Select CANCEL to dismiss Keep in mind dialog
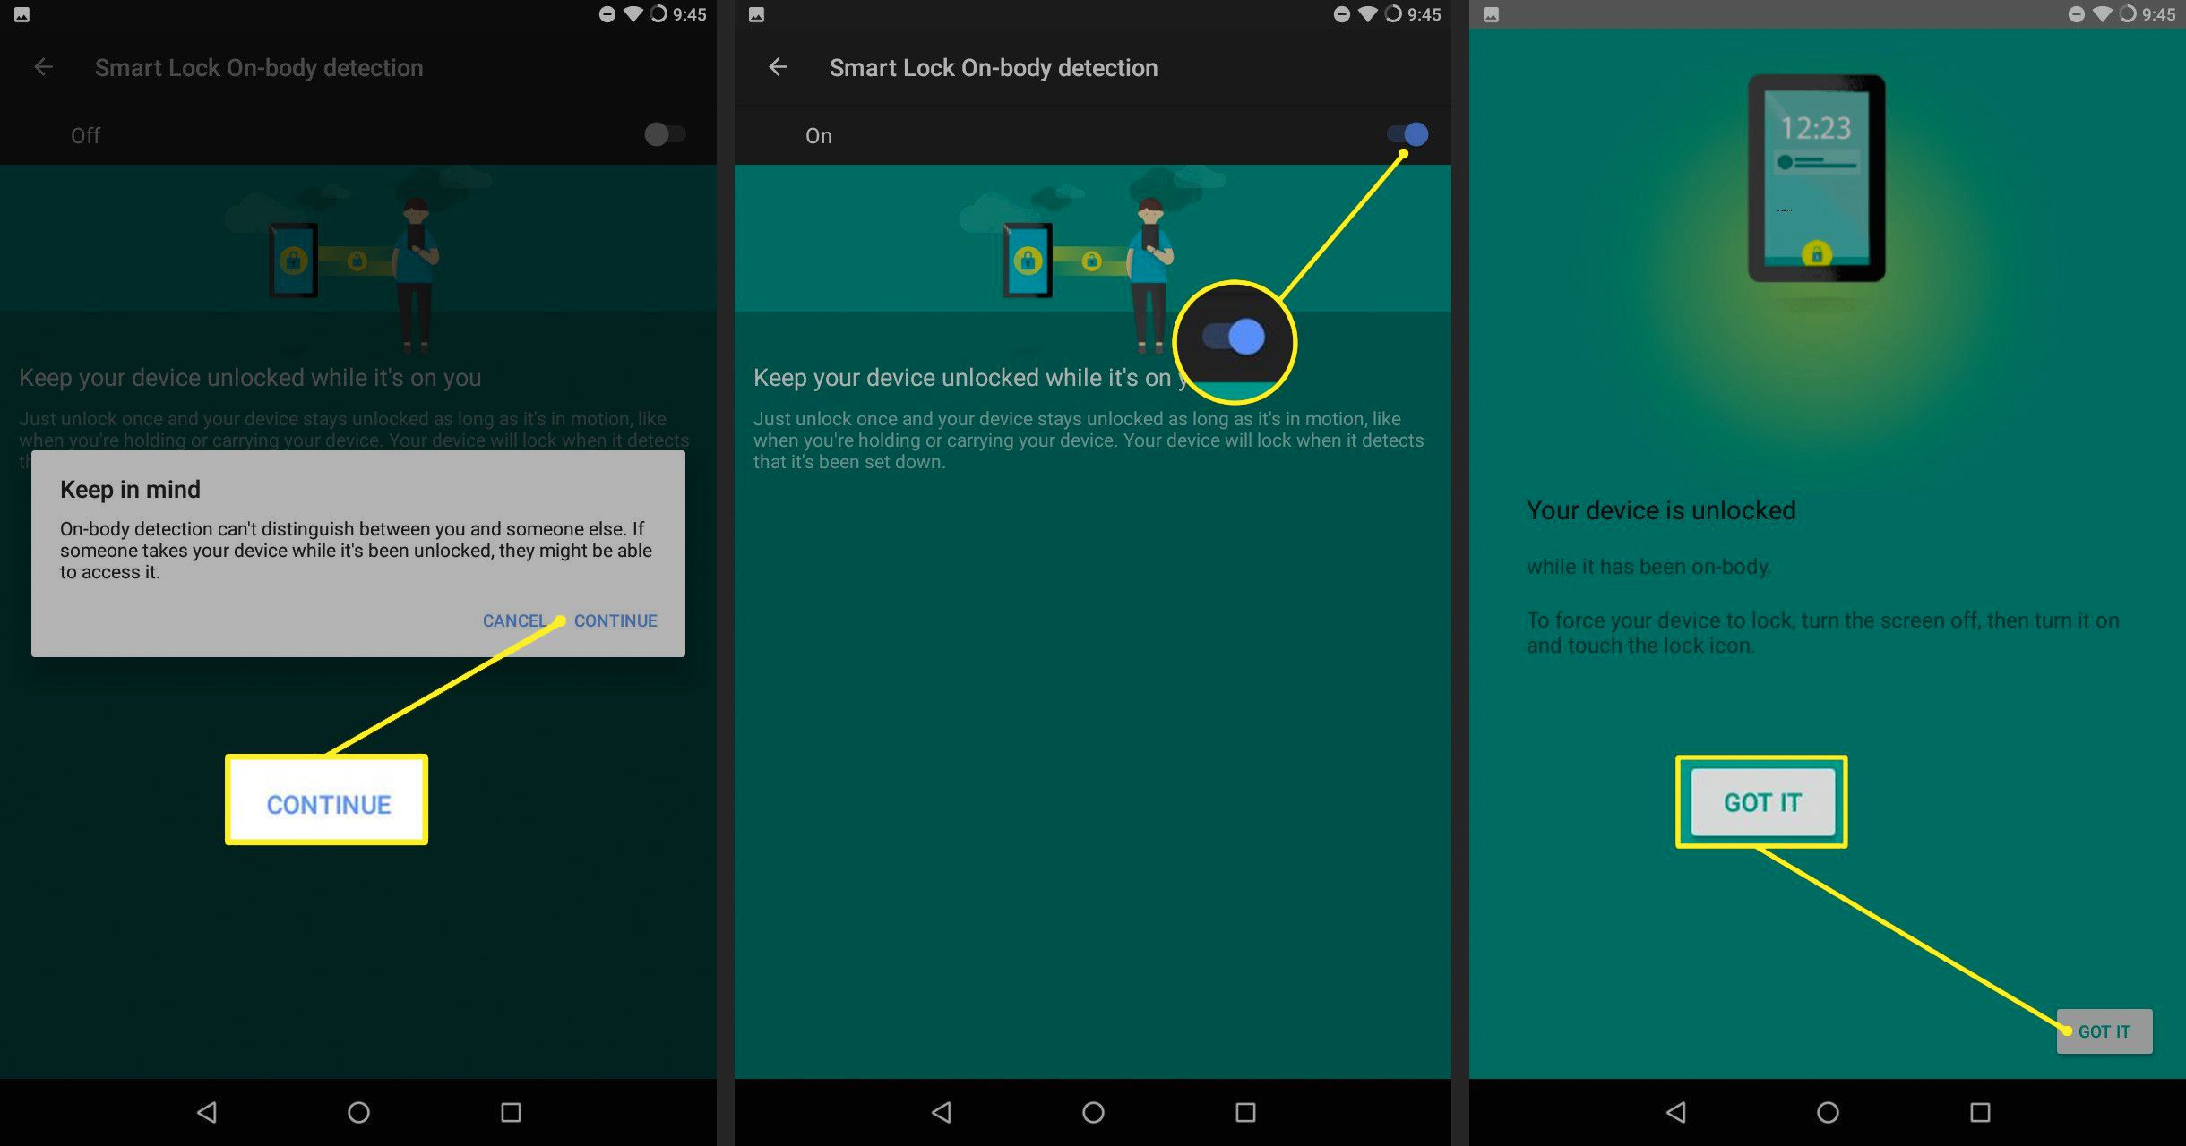The width and height of the screenshot is (2186, 1146). click(513, 620)
